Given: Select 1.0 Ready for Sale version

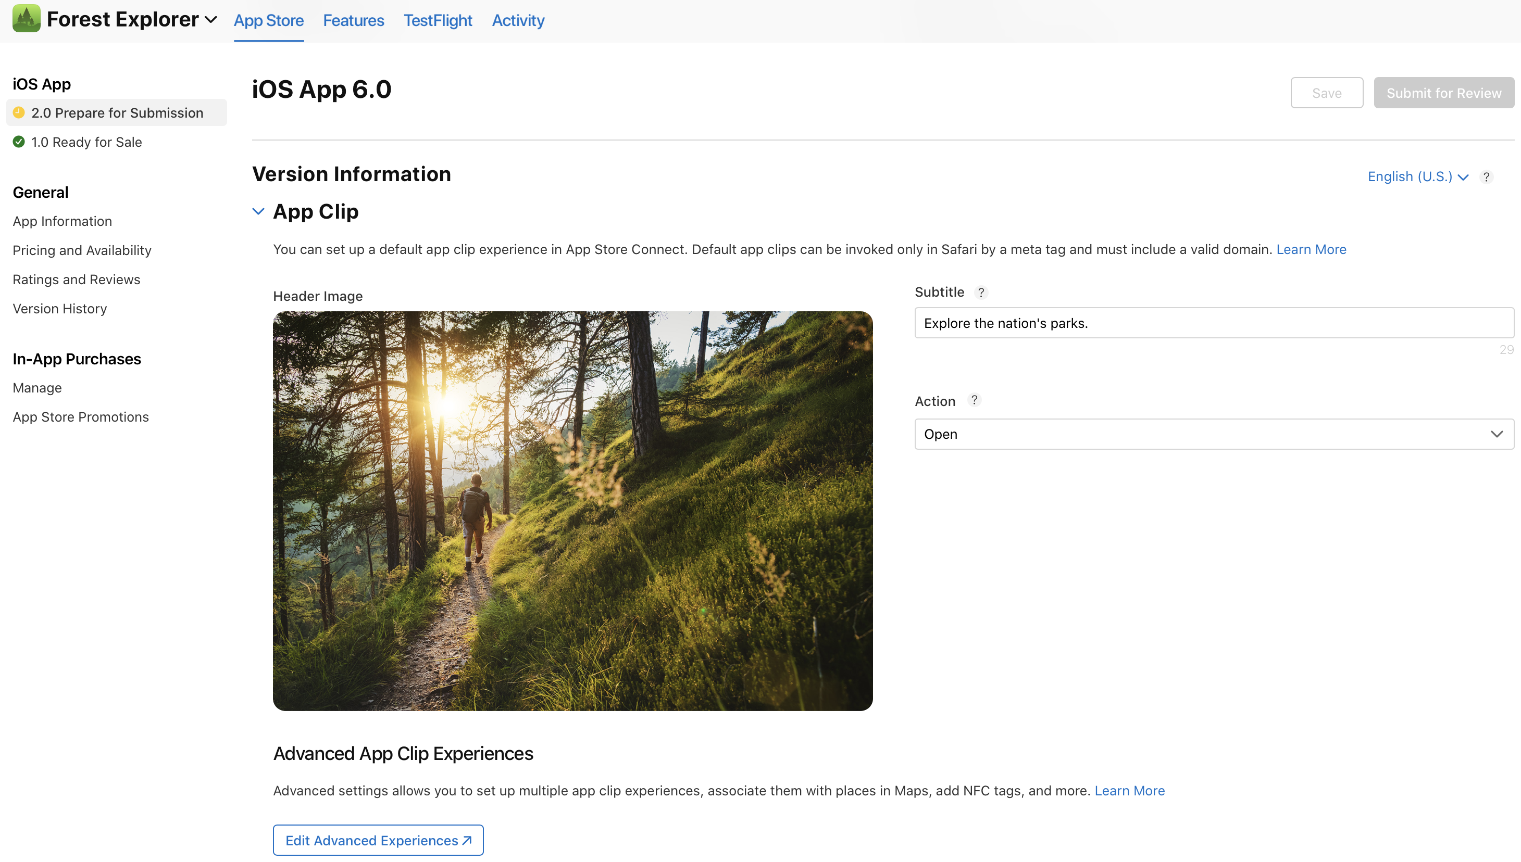Looking at the screenshot, I should (x=86, y=142).
